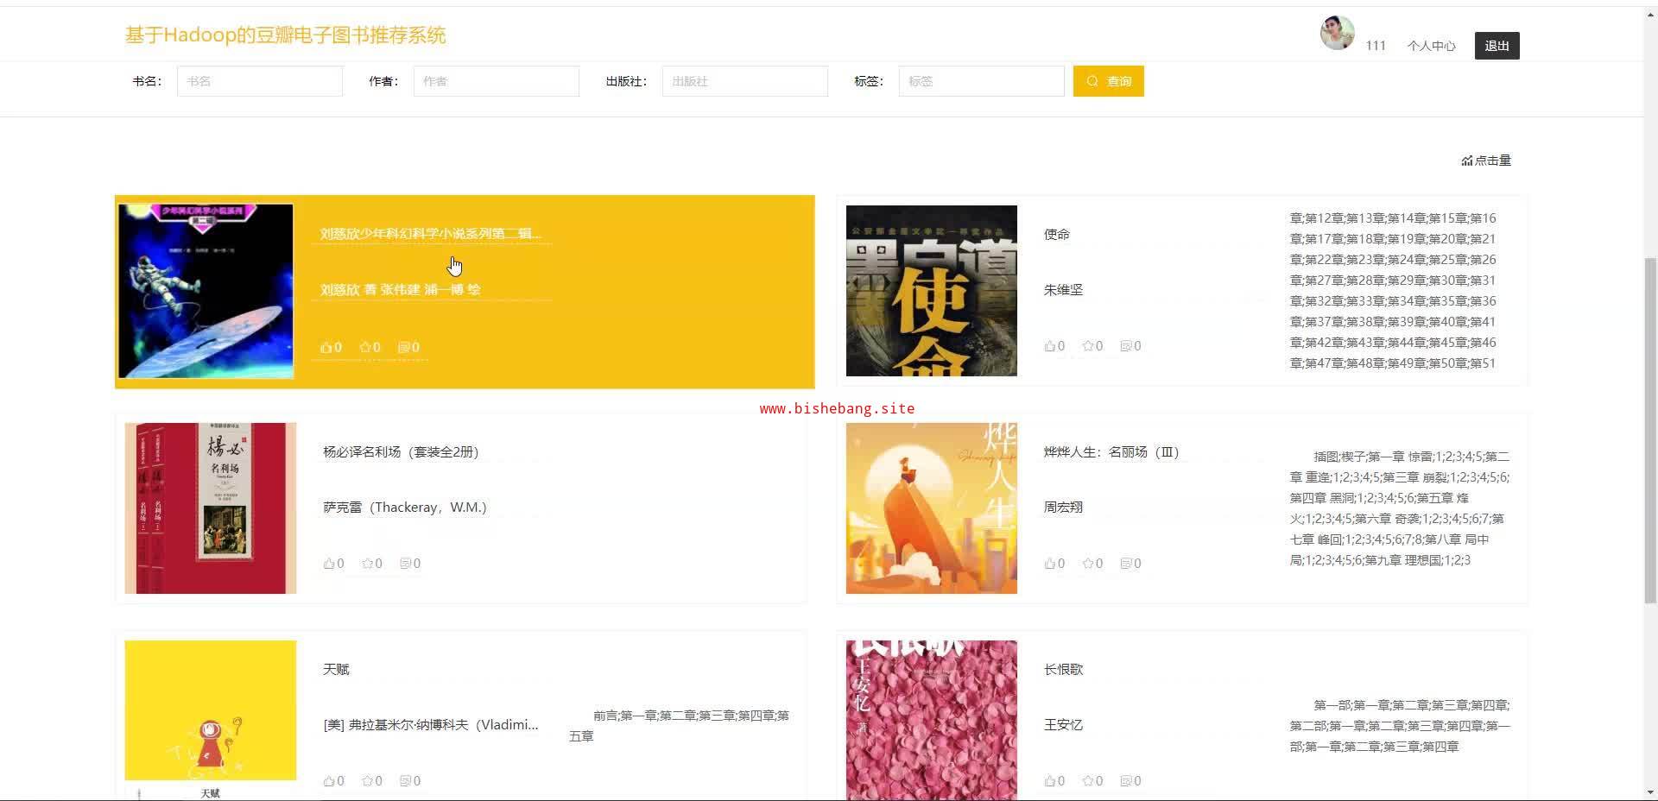Star the book 使命 as favorite
The image size is (1658, 801).
tap(1092, 346)
